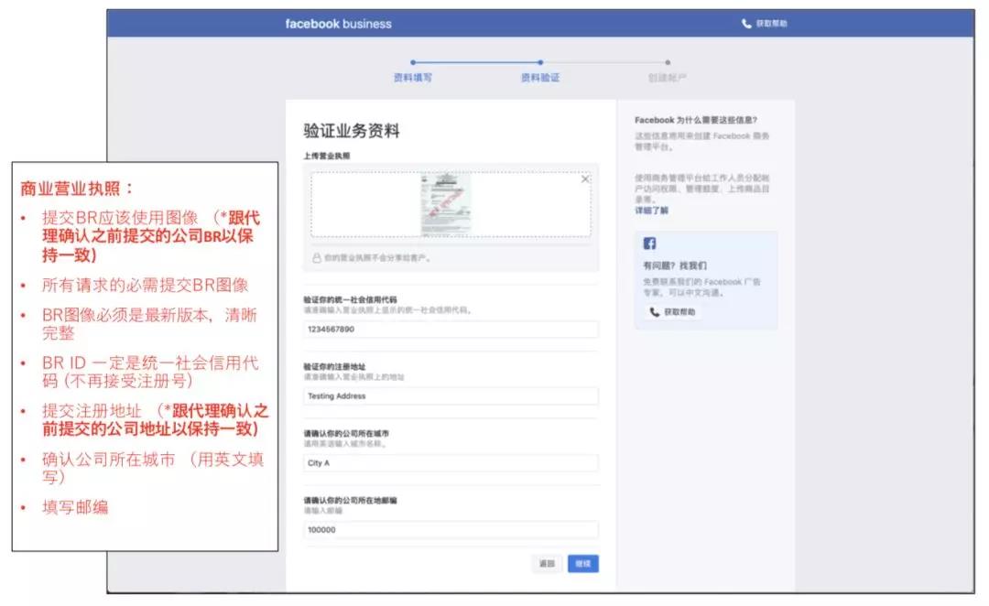Click the phone icon in the help card button
Viewport: 989px width, 606px height.
point(655,311)
